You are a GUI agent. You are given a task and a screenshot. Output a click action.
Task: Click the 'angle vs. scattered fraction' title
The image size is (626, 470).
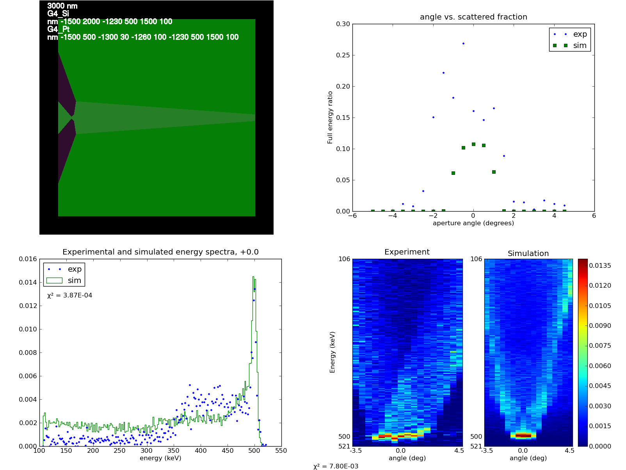click(x=473, y=17)
